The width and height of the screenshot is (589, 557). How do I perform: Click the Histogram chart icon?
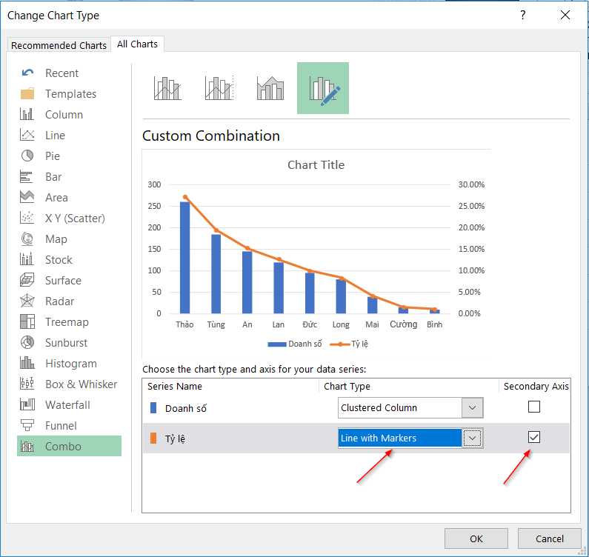[x=27, y=363]
